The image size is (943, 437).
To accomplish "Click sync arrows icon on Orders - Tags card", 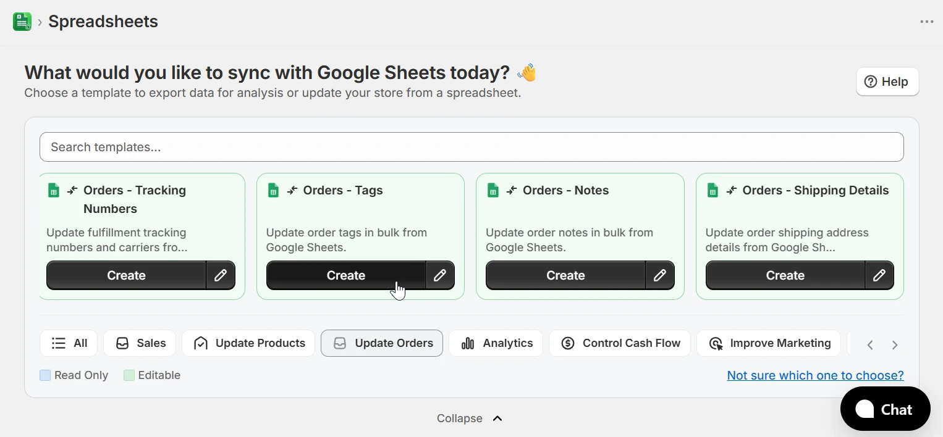I will (292, 191).
